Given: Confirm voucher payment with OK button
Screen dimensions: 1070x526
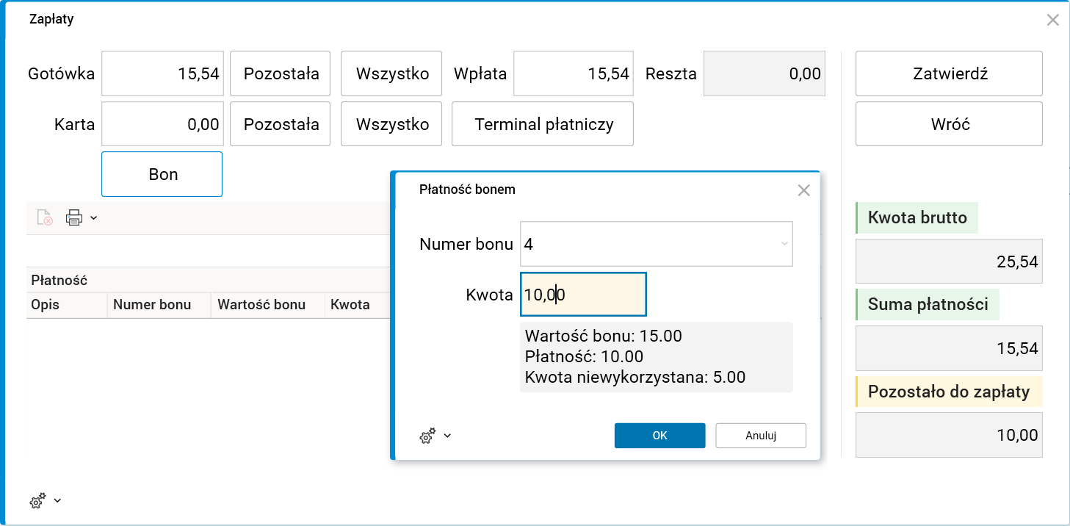Looking at the screenshot, I should click(x=659, y=435).
